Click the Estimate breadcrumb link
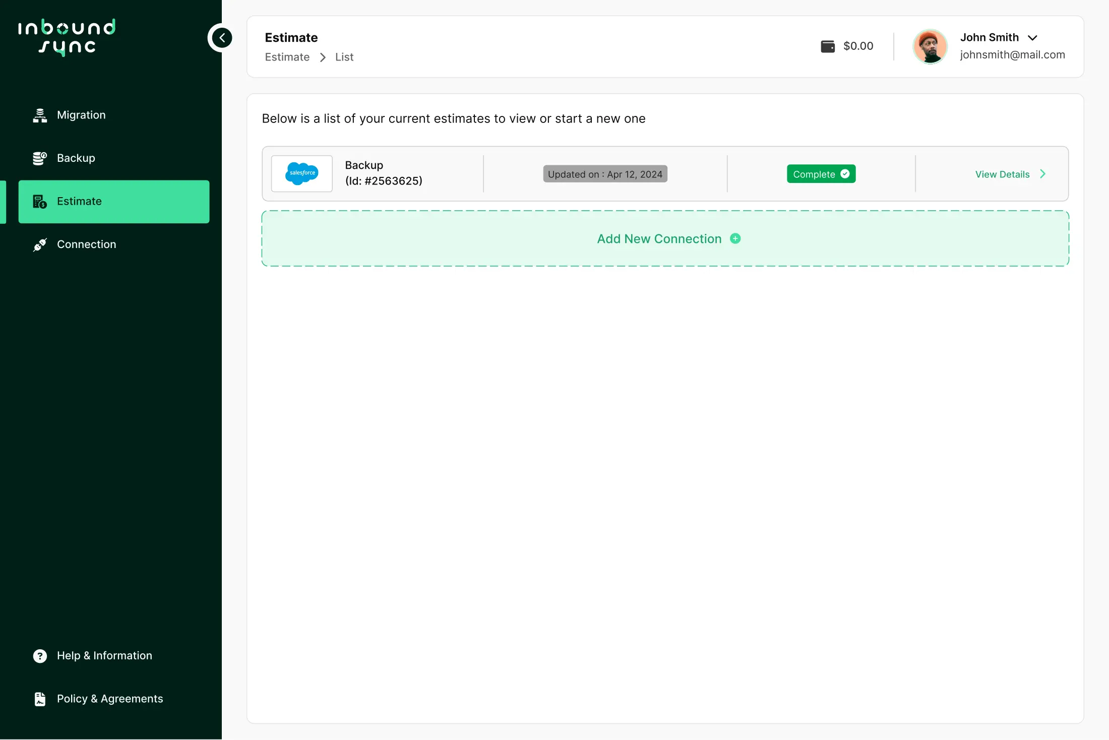 [x=287, y=57]
